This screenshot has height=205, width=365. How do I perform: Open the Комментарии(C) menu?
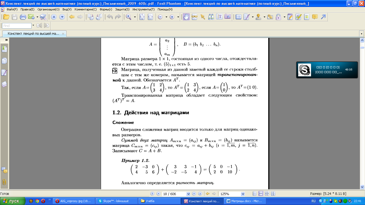click(86, 9)
